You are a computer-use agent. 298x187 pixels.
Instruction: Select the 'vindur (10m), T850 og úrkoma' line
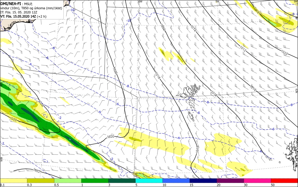point(31,8)
